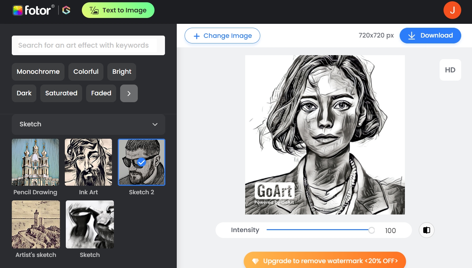Deselect the checked Sketch 2 effect
The image size is (472, 268).
(x=141, y=162)
